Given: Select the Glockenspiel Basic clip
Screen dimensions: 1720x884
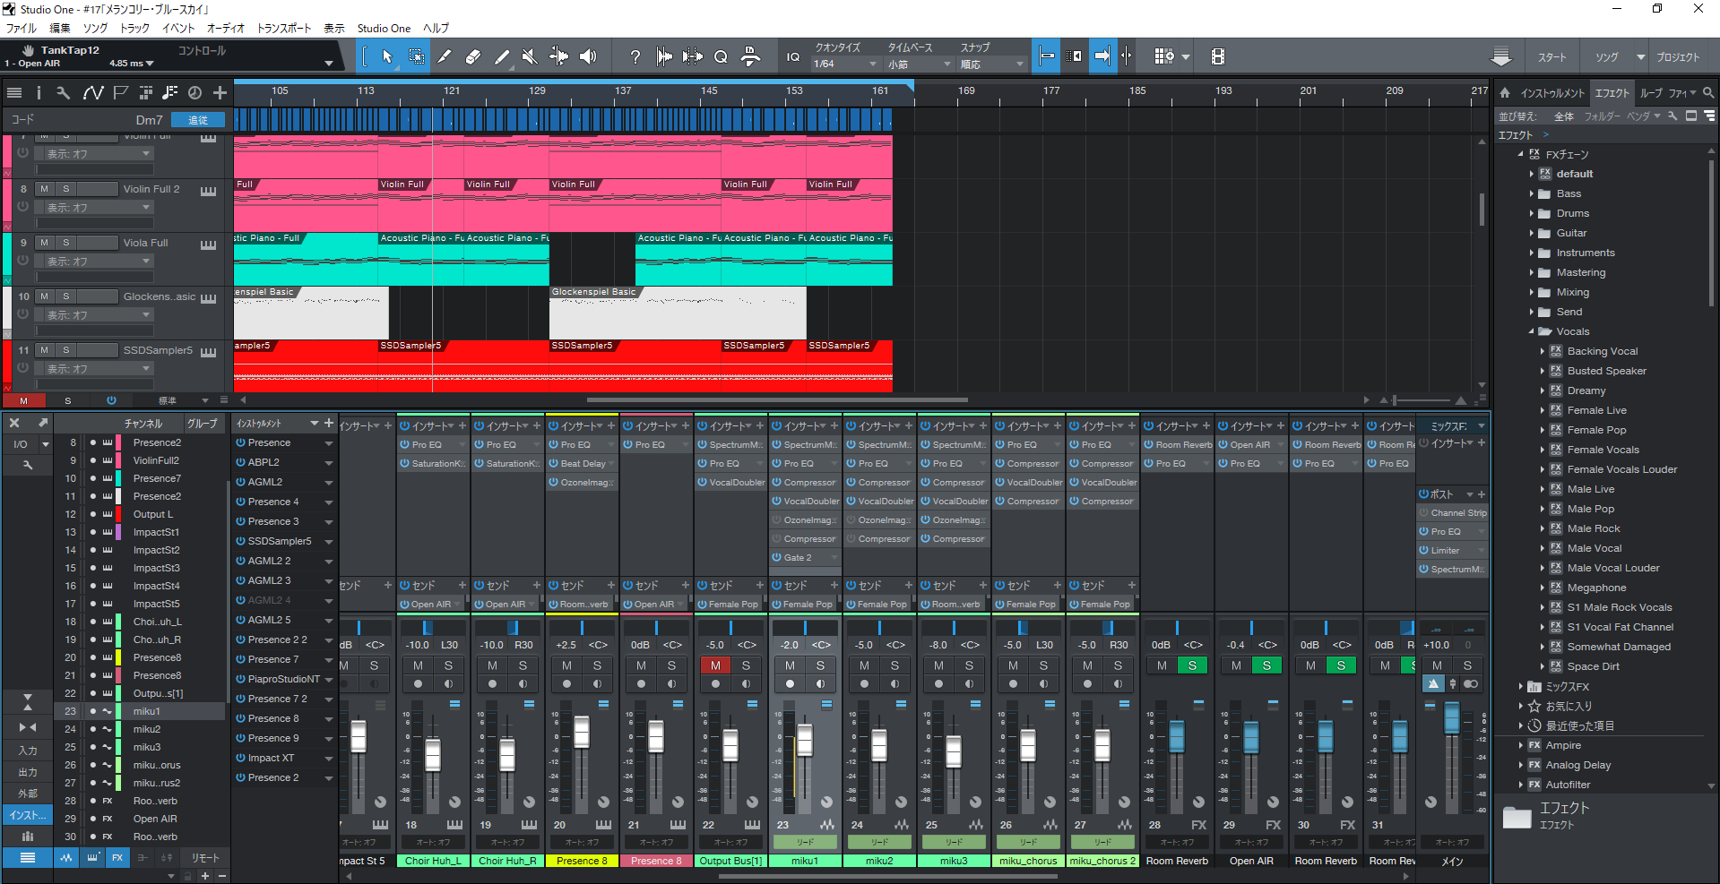Looking at the screenshot, I should (678, 313).
